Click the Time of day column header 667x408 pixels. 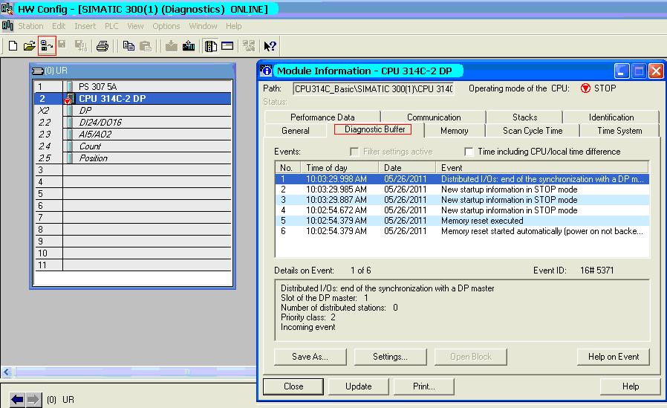(x=339, y=168)
